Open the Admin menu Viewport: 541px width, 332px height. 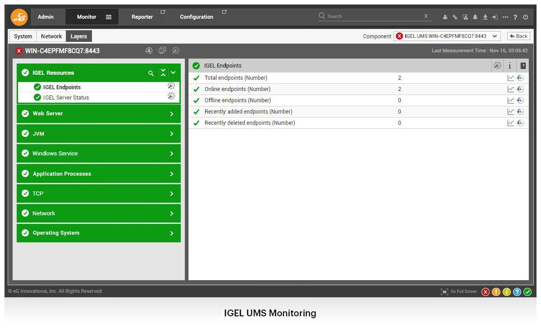(x=46, y=17)
